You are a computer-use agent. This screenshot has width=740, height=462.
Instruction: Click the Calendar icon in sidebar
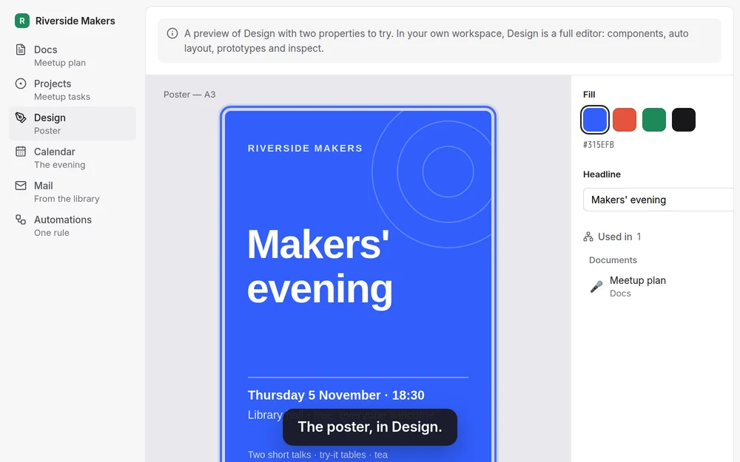(x=21, y=152)
